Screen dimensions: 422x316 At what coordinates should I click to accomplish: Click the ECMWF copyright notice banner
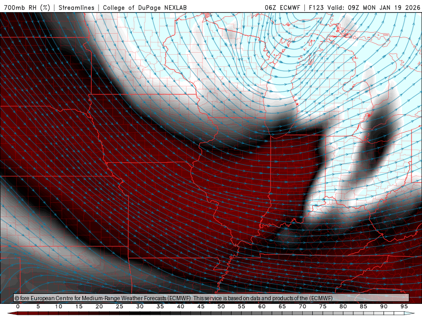212,298
